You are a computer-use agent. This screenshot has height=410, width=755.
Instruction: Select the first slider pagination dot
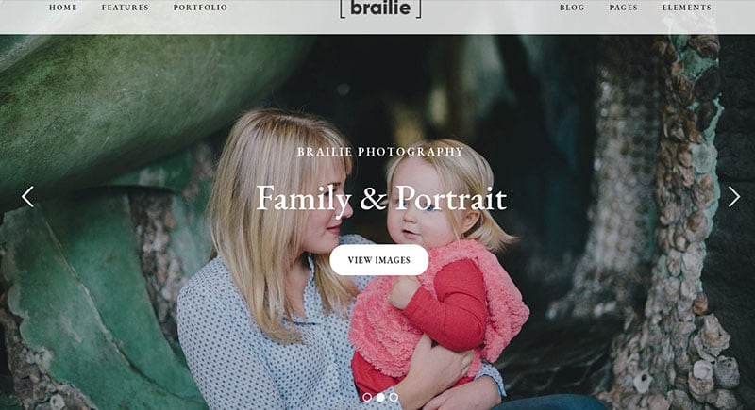click(367, 398)
